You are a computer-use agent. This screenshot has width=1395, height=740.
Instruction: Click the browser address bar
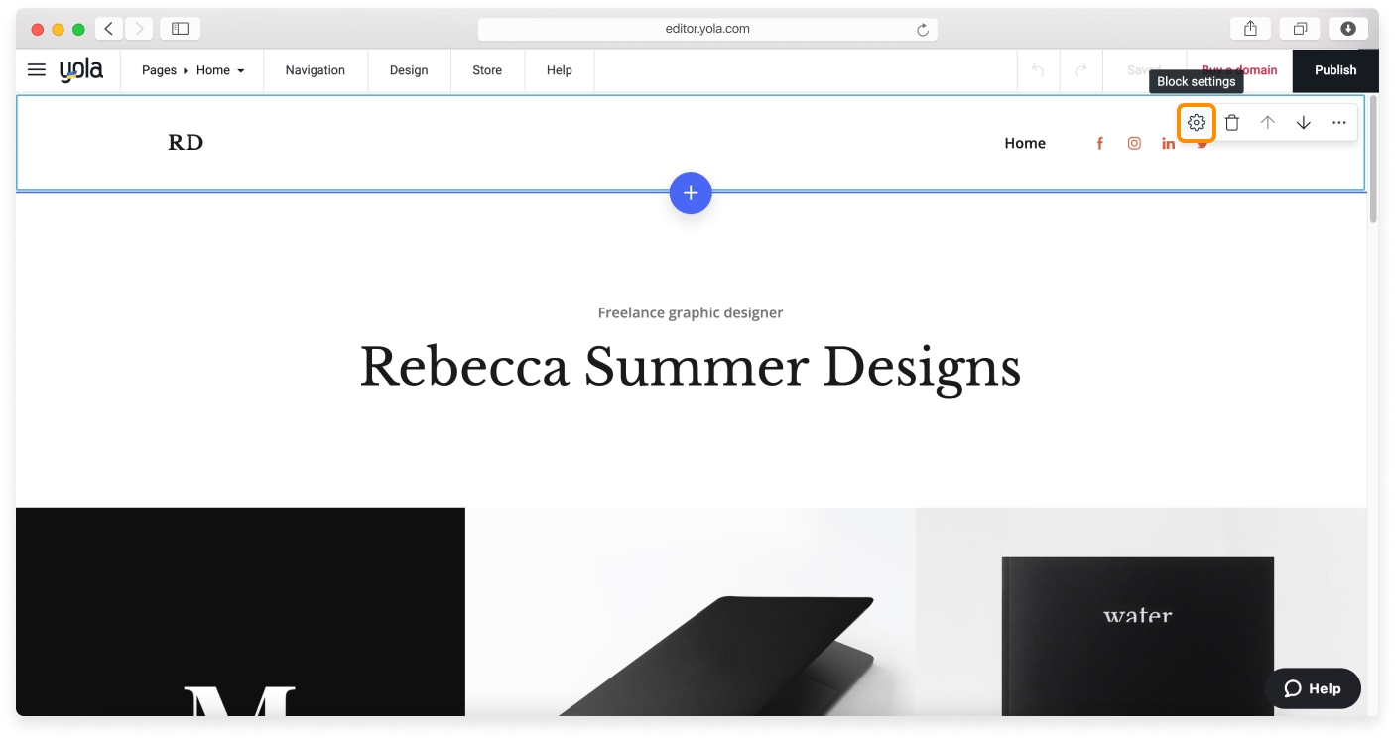[x=706, y=29]
